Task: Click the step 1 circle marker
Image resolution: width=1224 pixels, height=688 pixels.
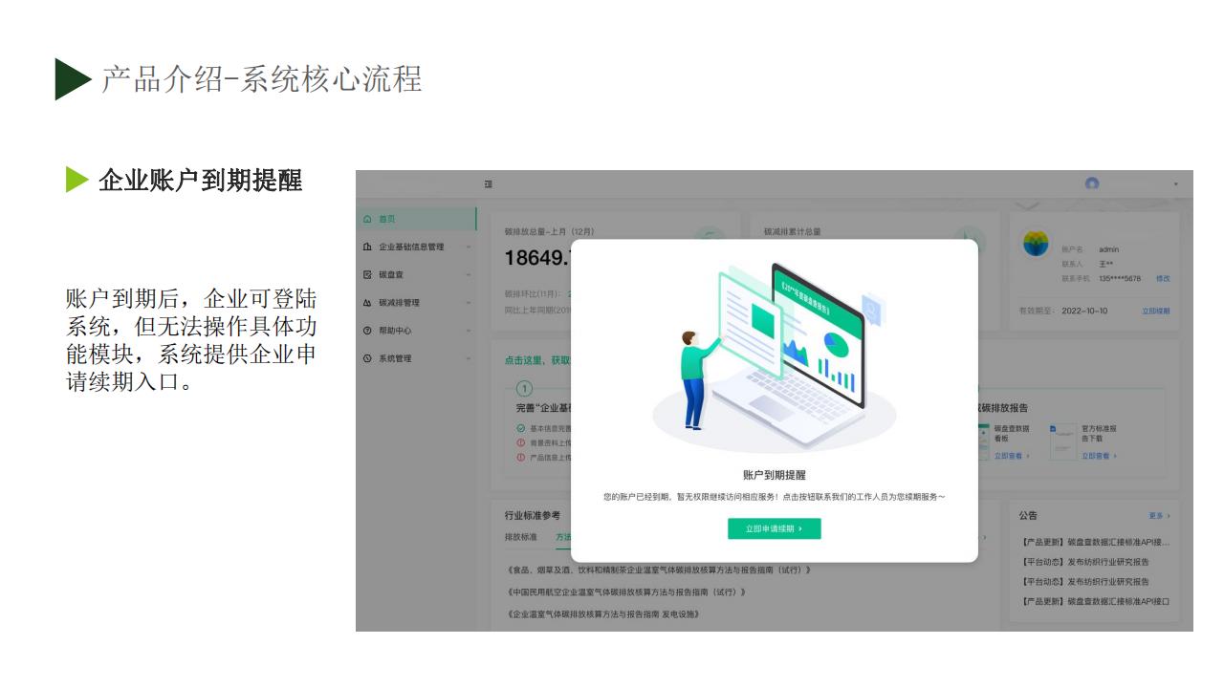Action: pos(523,389)
